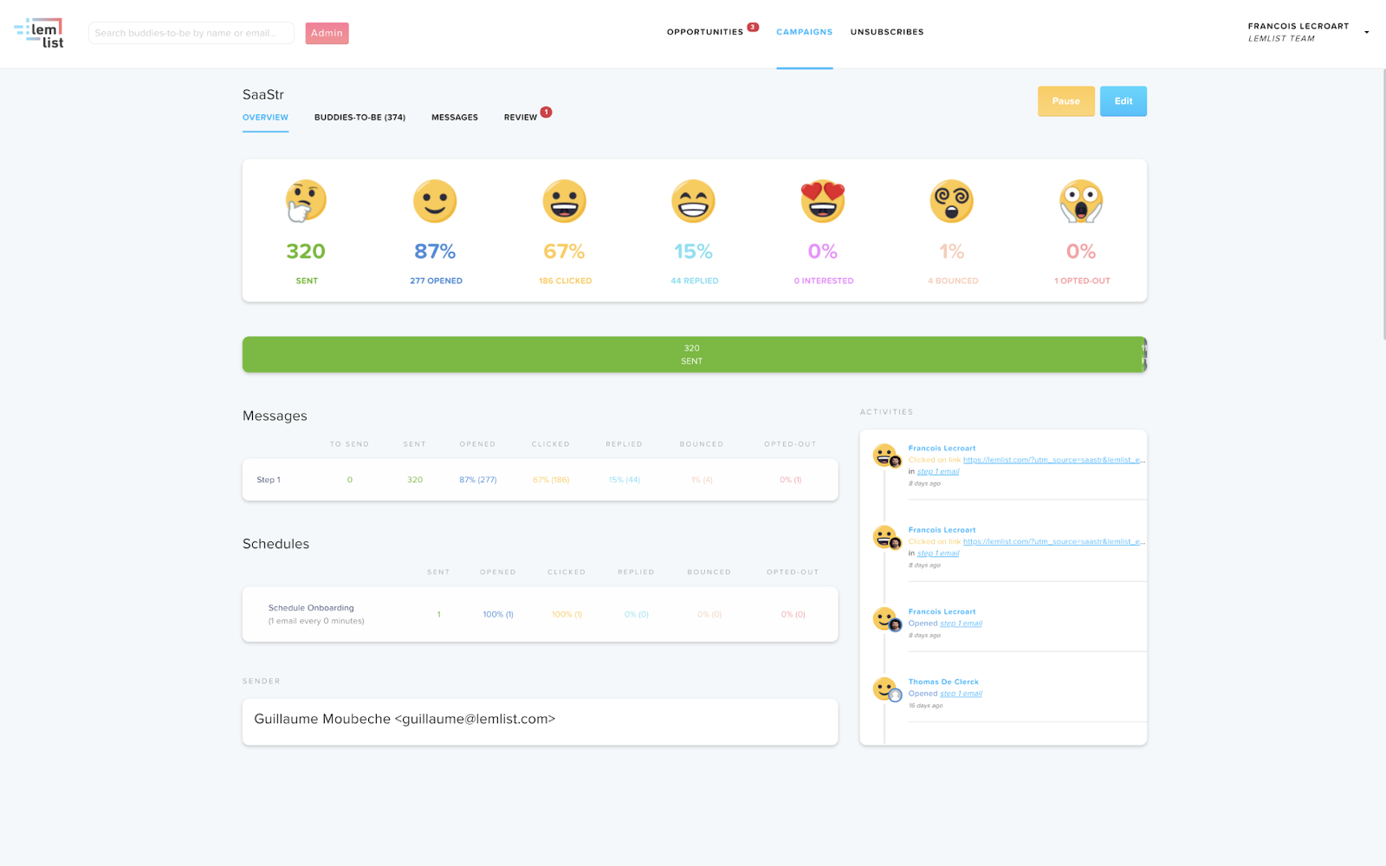Select the Overview tab
Screen dimensions: 1386x866
[265, 117]
